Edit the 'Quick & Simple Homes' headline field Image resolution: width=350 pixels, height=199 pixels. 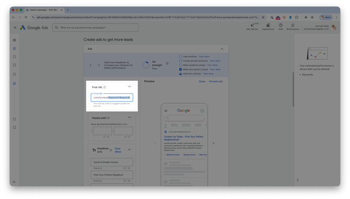[112, 162]
